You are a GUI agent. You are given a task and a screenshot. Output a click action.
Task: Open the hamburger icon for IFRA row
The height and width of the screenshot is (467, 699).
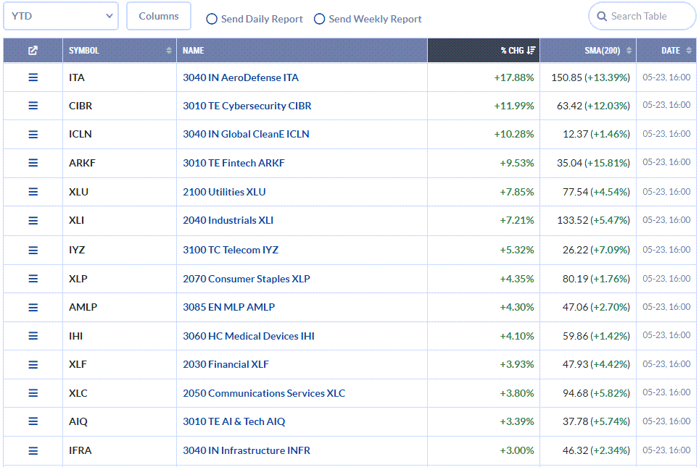tap(33, 450)
